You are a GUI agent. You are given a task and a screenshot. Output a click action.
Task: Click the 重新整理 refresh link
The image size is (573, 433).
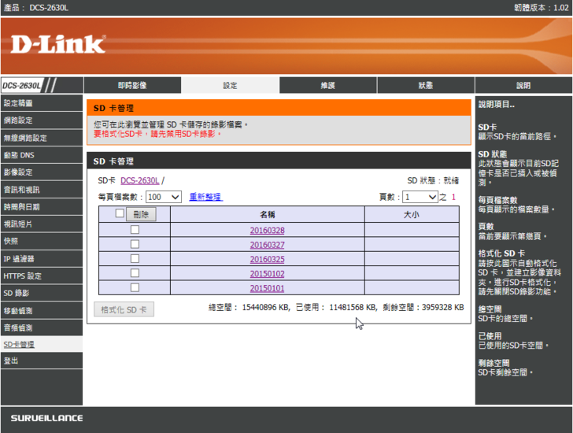tap(205, 197)
